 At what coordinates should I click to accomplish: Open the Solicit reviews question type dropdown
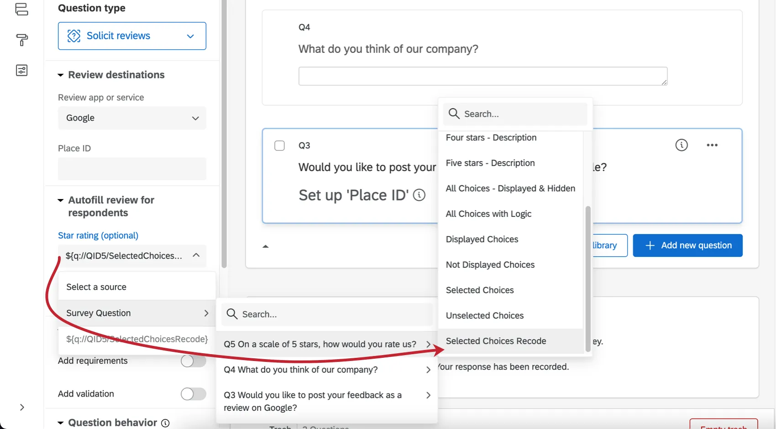tap(132, 36)
